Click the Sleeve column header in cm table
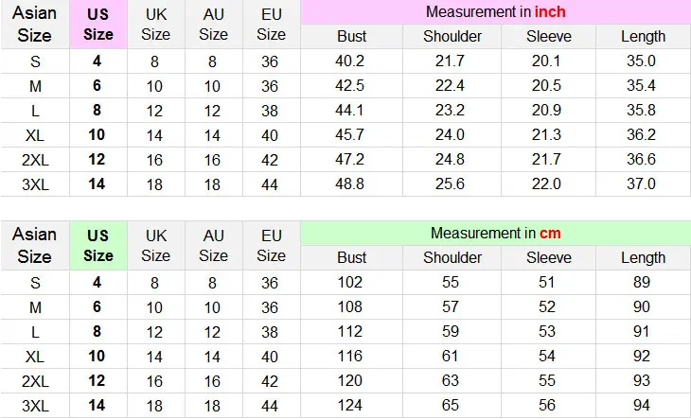The width and height of the screenshot is (691, 419). 549,257
